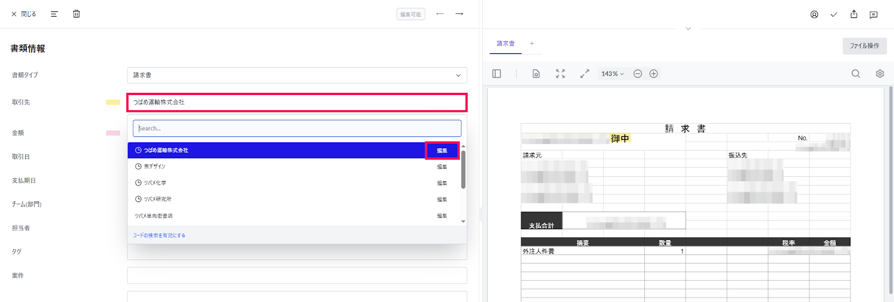The image size is (894, 302).
Task: Choose ツバメ単向街書店 from the partner list
Action: (277, 215)
